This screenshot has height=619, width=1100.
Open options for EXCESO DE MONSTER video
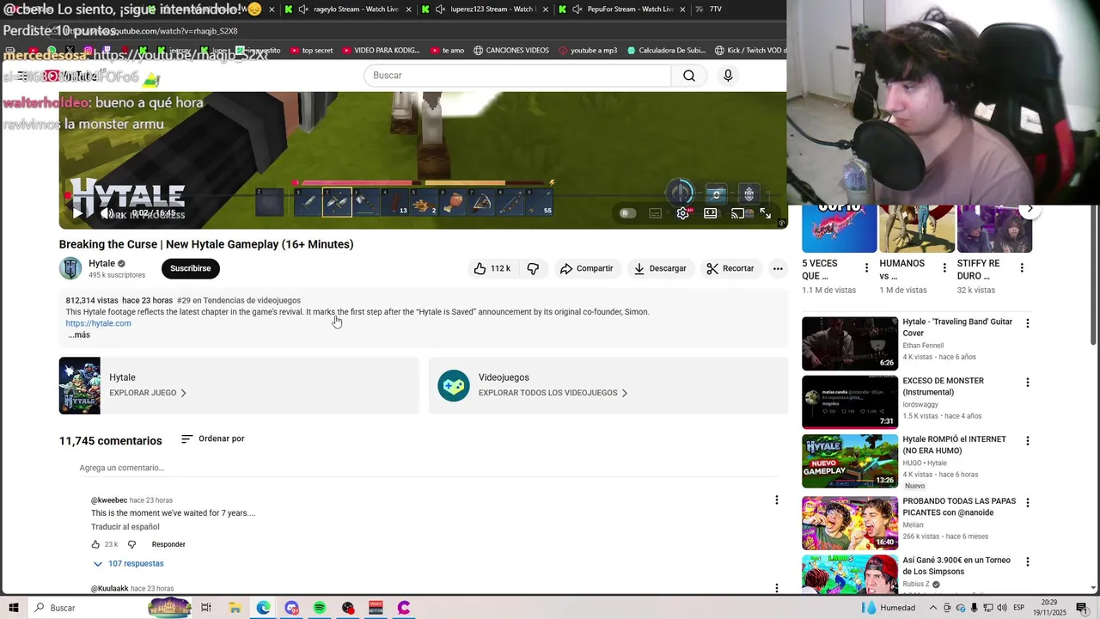[x=1027, y=383]
